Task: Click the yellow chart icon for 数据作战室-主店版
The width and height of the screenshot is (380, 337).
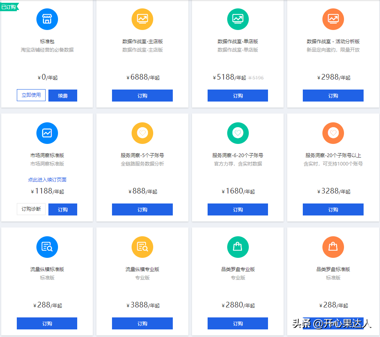Action: pos(142,19)
